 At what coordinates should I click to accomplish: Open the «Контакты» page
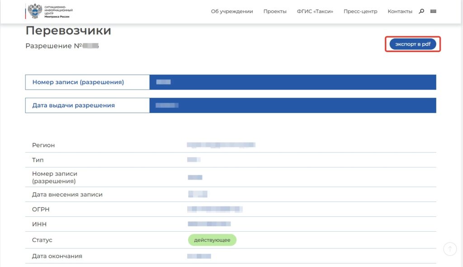pyautogui.click(x=400, y=11)
